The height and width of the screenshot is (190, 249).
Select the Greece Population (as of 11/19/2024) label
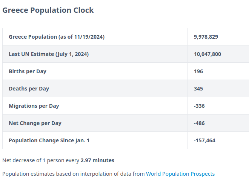pos(57,37)
